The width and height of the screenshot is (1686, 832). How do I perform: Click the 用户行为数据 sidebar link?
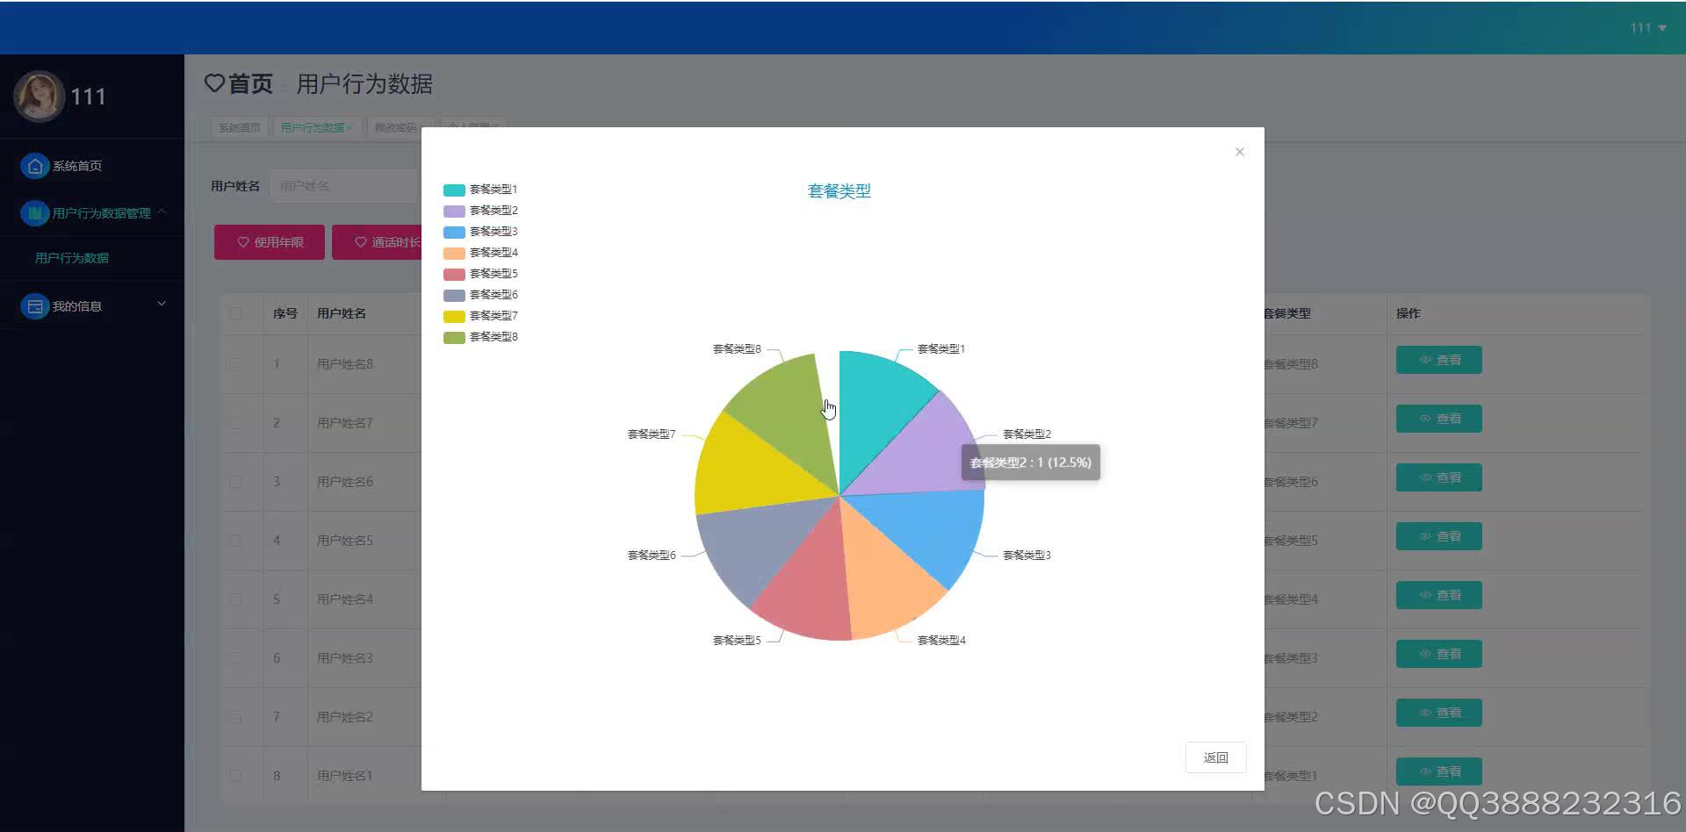pos(70,258)
